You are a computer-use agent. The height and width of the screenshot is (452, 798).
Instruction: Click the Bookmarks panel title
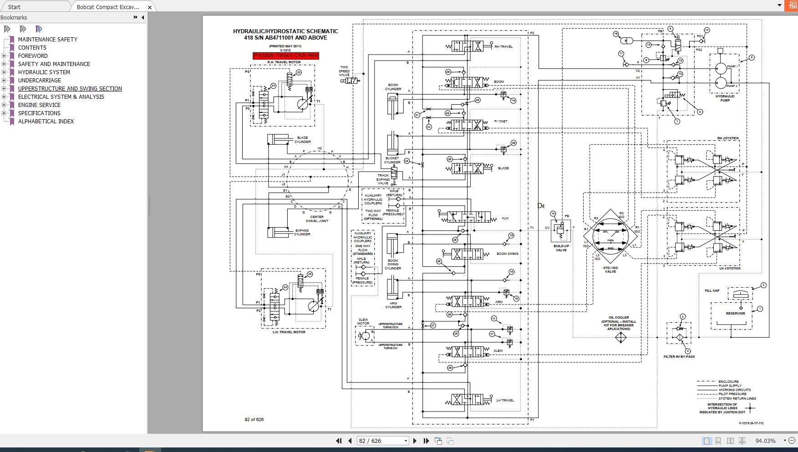click(14, 17)
